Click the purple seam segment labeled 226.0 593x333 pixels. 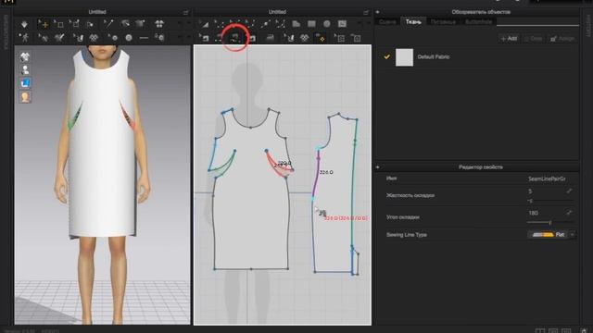[x=316, y=175]
